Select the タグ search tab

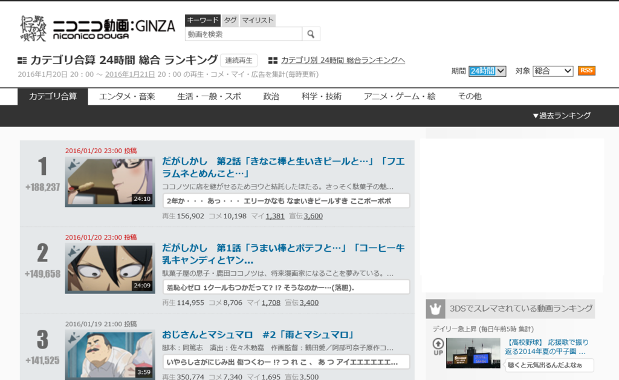[x=230, y=20]
